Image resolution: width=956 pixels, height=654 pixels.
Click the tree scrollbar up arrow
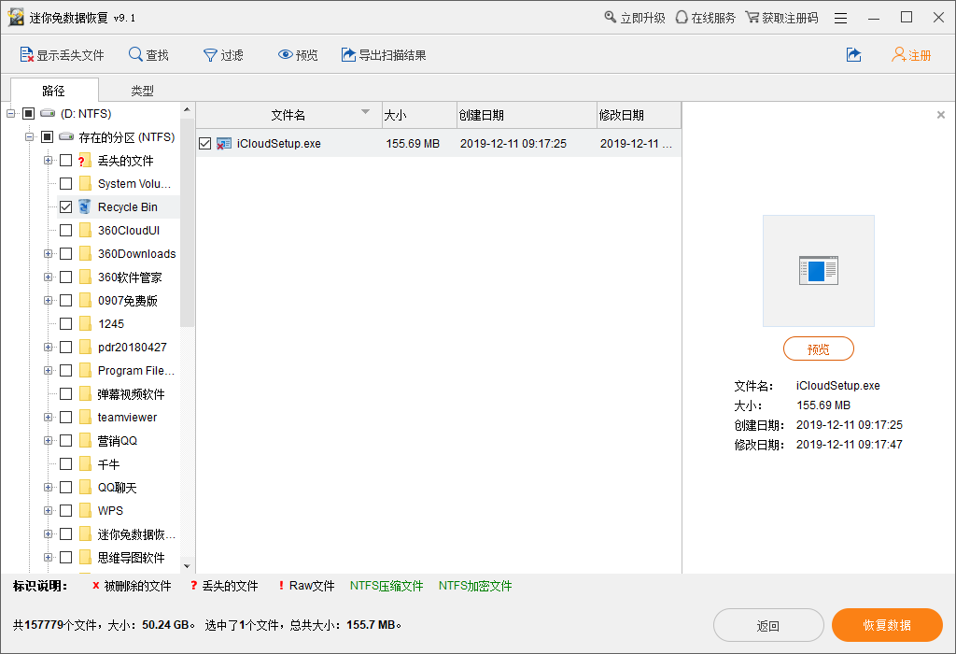(187, 110)
